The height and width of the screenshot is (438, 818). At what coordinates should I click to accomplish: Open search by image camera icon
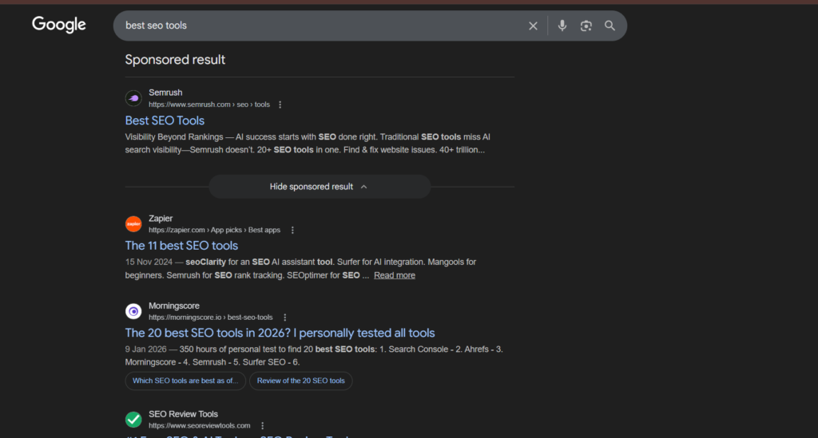pos(586,26)
